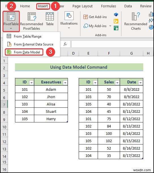
Task: Choose From Table/Range option
Action: [31, 36]
